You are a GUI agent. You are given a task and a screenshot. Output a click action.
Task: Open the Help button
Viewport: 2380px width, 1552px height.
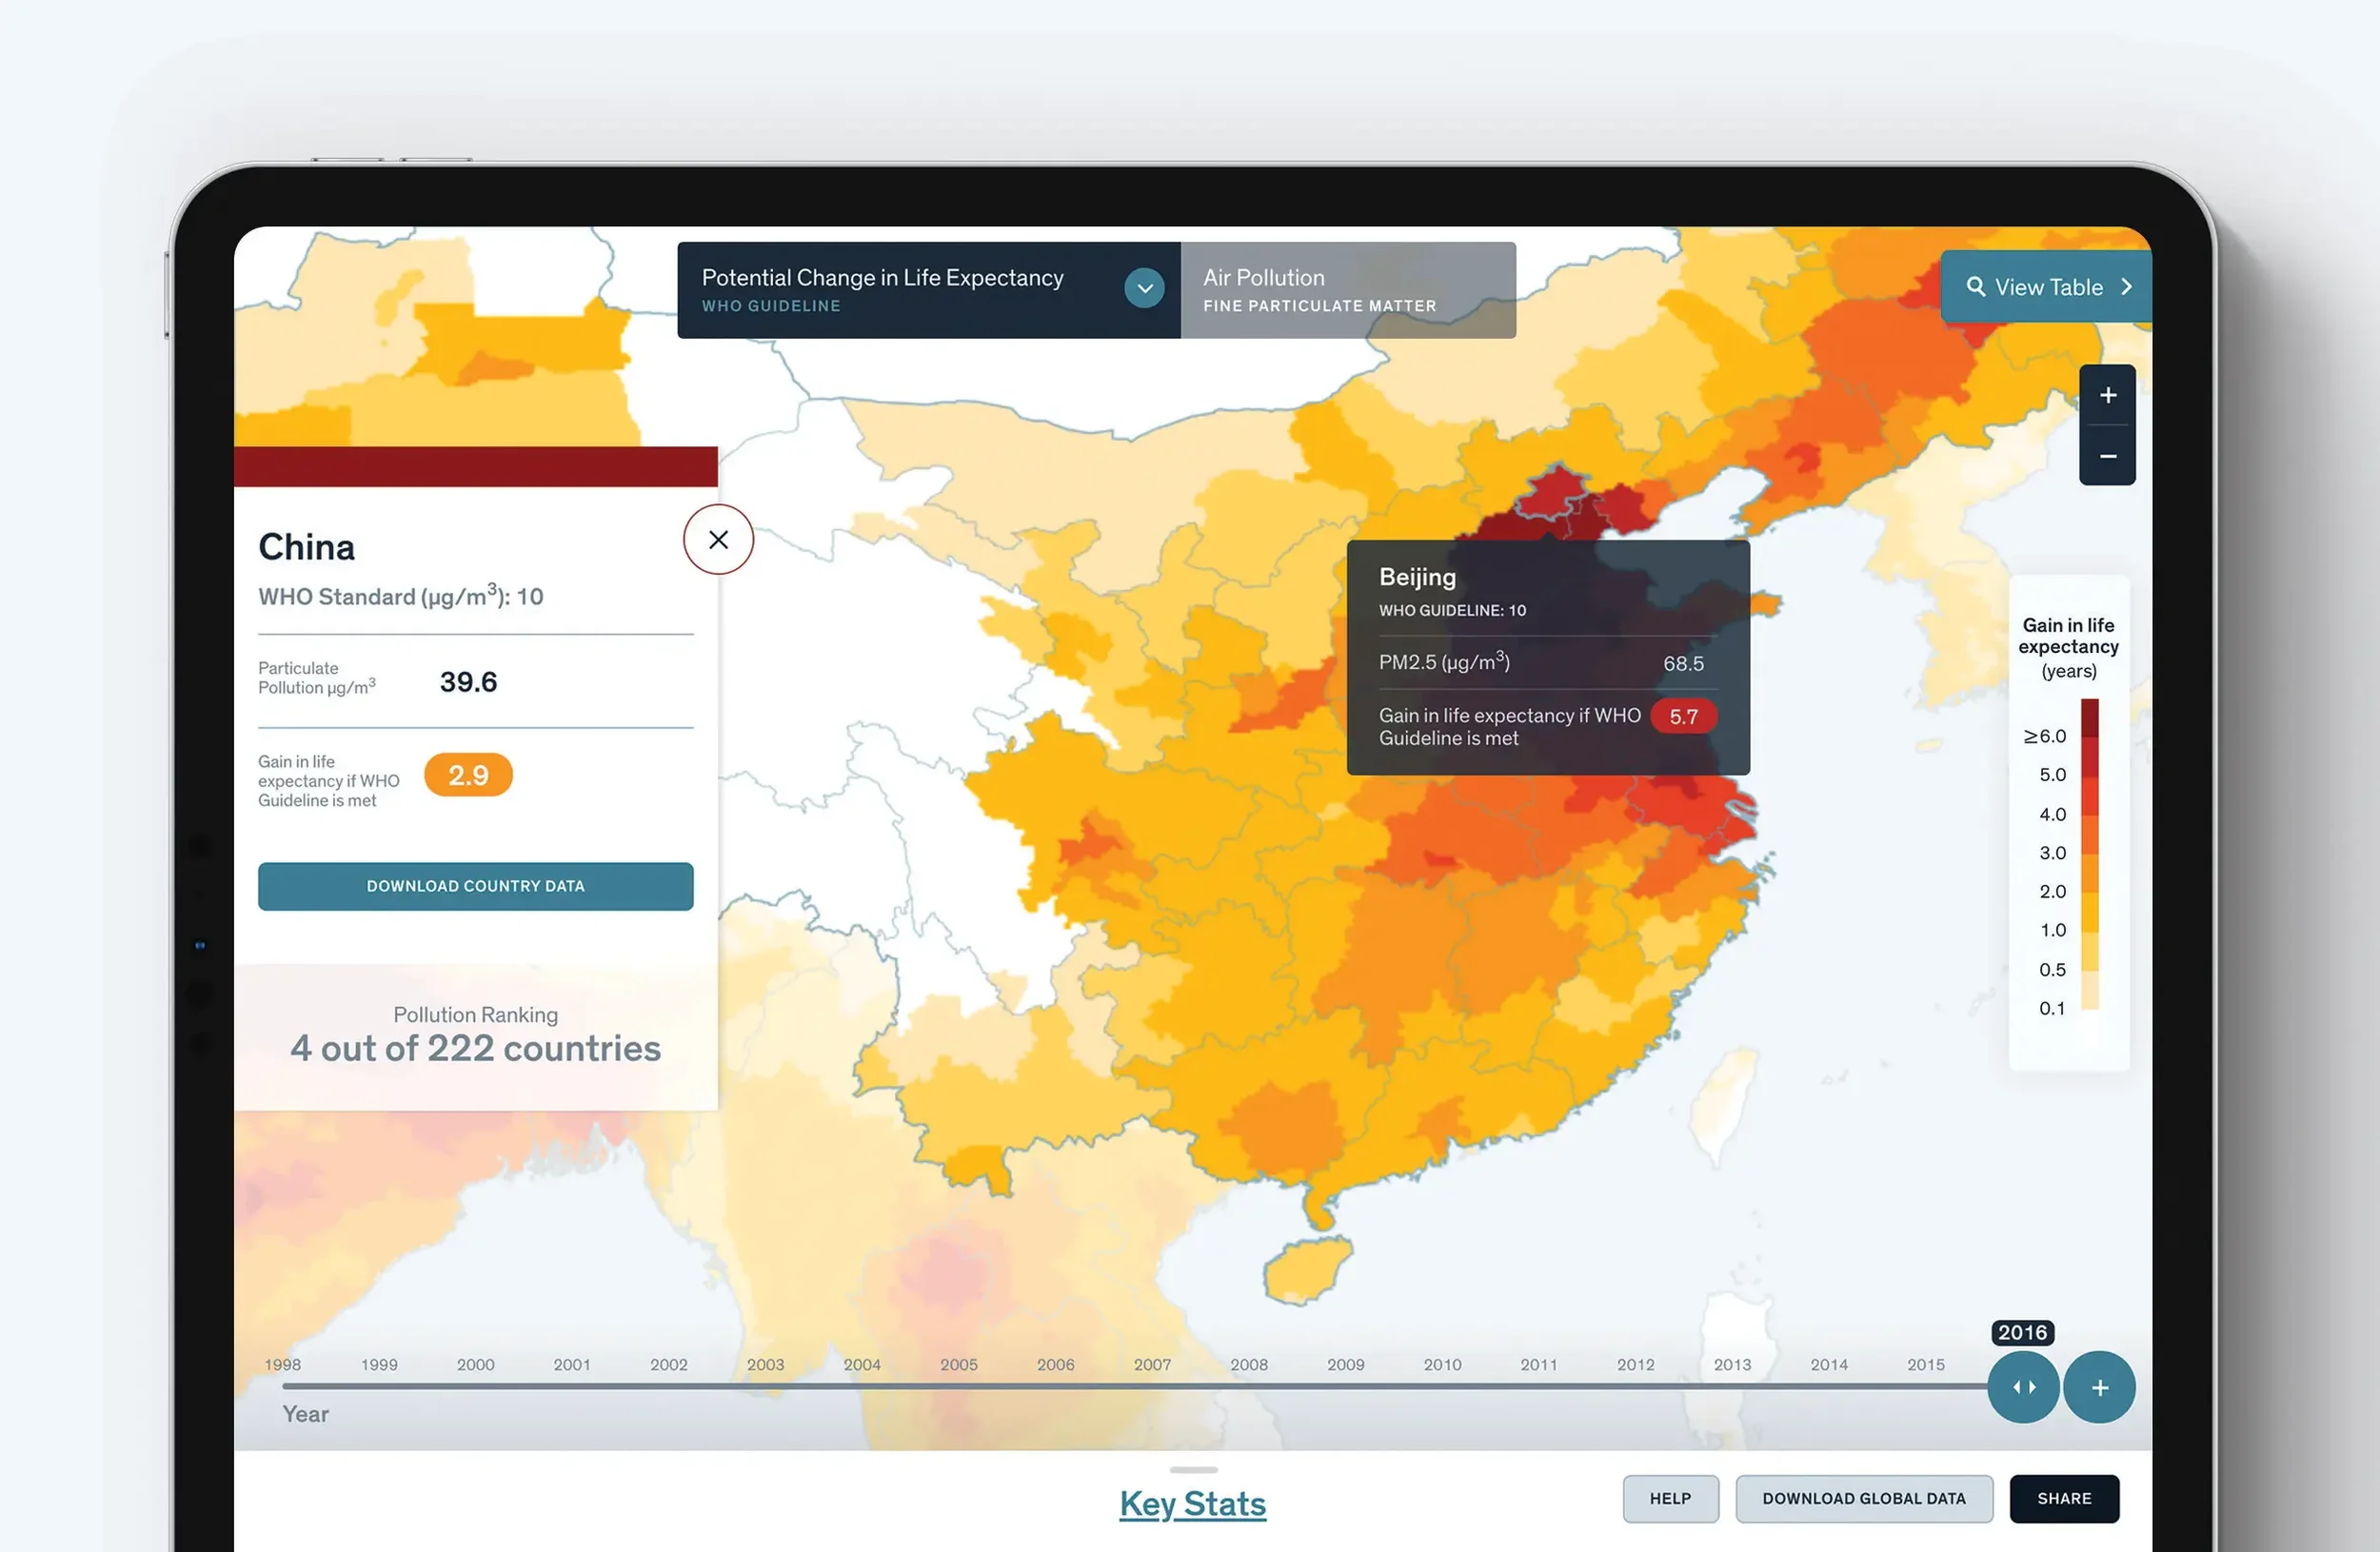[x=1670, y=1499]
